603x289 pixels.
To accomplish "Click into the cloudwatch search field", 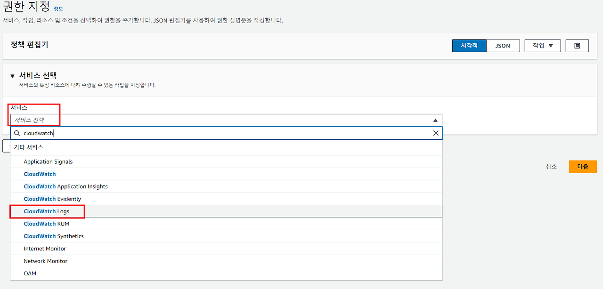I will click(226, 133).
